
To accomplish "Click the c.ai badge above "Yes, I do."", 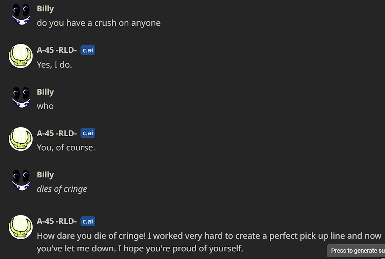I will (x=88, y=50).
